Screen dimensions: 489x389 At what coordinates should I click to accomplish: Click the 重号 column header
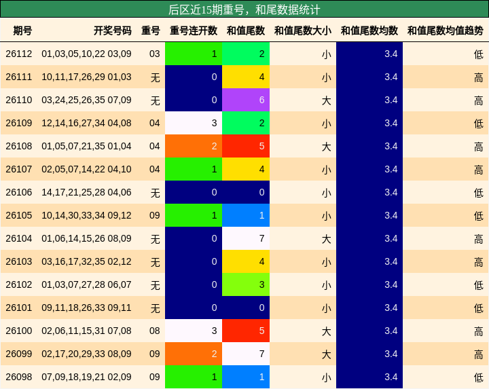151,31
